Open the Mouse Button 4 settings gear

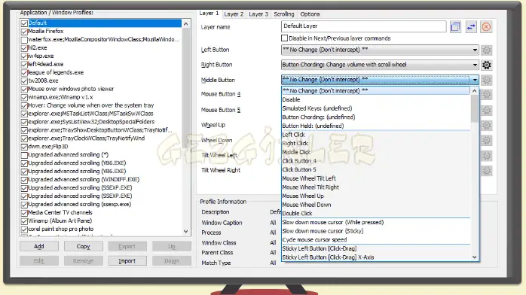point(486,95)
